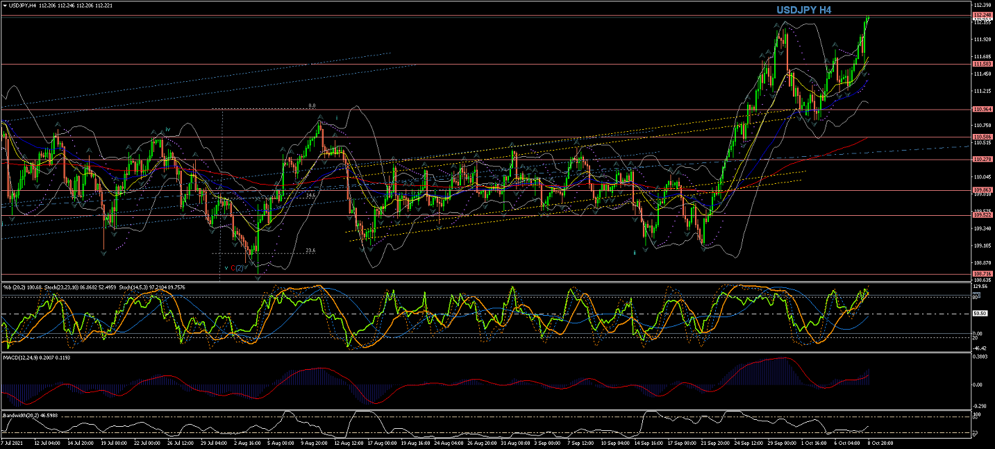Select the 111.583 price level tag

981,64
